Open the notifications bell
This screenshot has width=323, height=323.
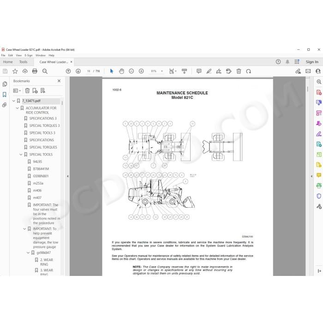(x=287, y=62)
